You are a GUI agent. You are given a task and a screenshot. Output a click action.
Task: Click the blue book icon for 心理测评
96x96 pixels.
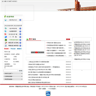pos(6,31)
